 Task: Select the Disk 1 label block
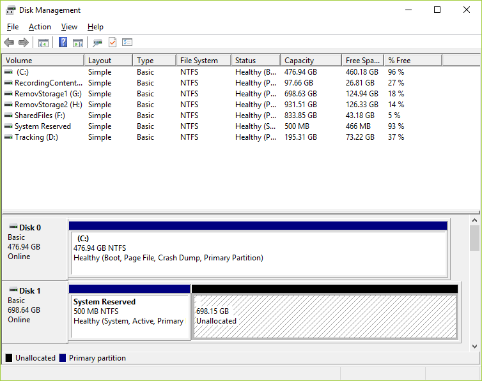[35, 312]
